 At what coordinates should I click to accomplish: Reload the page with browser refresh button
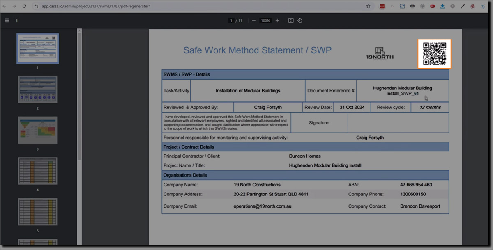point(24,6)
